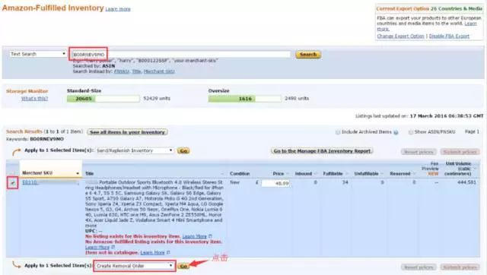Click the Fulfillable column header label
This screenshot has width=487, height=275.
pos(333,174)
